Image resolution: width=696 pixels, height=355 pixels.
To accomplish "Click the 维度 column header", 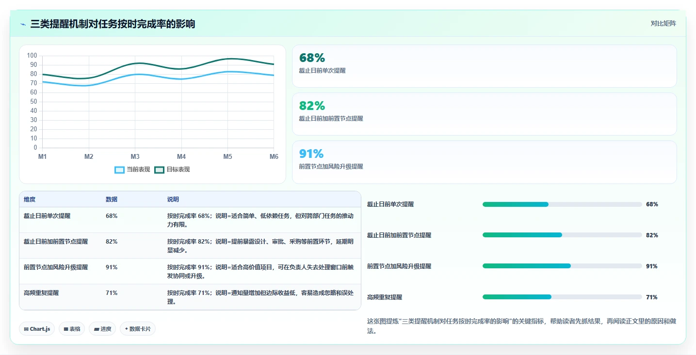I will [x=30, y=200].
